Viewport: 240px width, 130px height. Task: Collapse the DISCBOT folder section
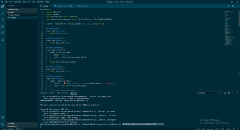tap(22, 12)
